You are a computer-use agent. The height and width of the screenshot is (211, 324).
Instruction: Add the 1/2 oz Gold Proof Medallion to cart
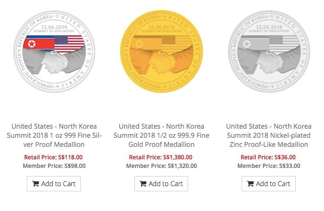[161, 184]
